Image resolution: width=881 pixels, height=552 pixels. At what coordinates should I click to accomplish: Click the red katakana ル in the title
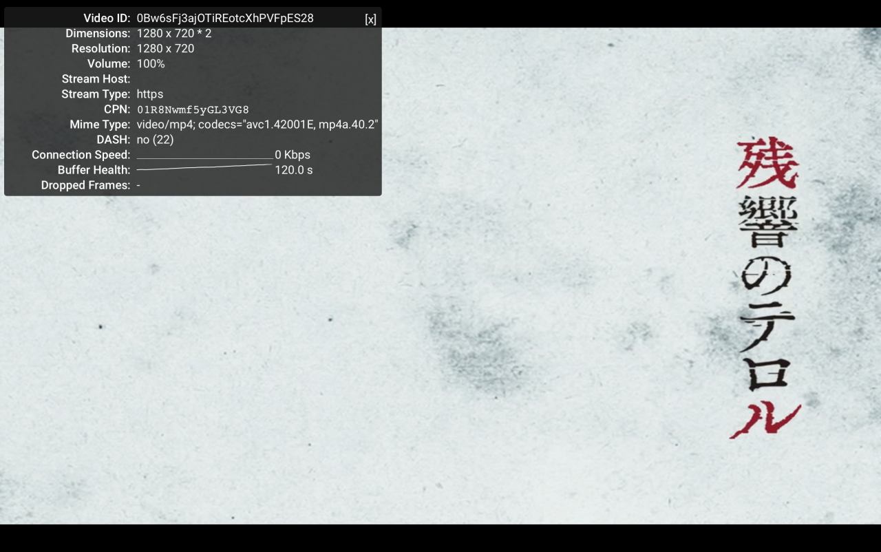point(765,418)
